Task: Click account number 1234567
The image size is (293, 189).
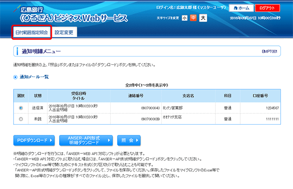Action: [x=272, y=108]
